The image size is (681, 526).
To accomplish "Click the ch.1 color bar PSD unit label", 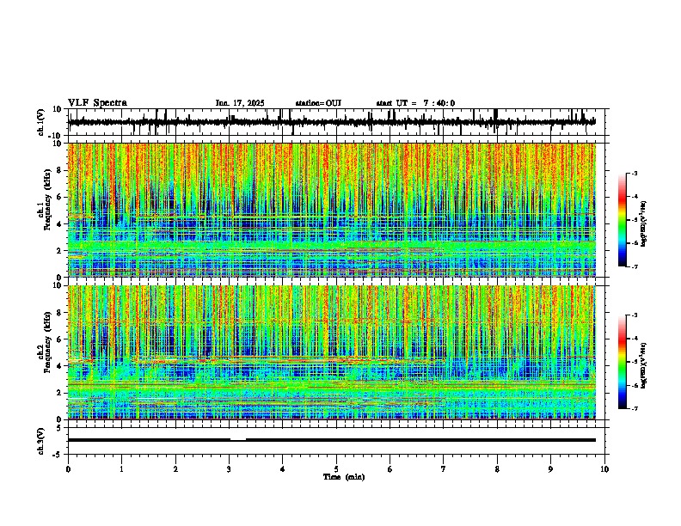I will 644,224.
